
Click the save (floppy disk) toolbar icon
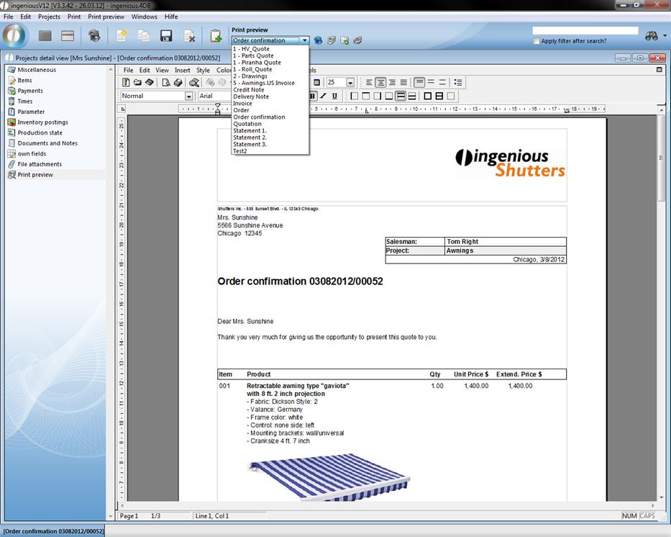tap(166, 36)
